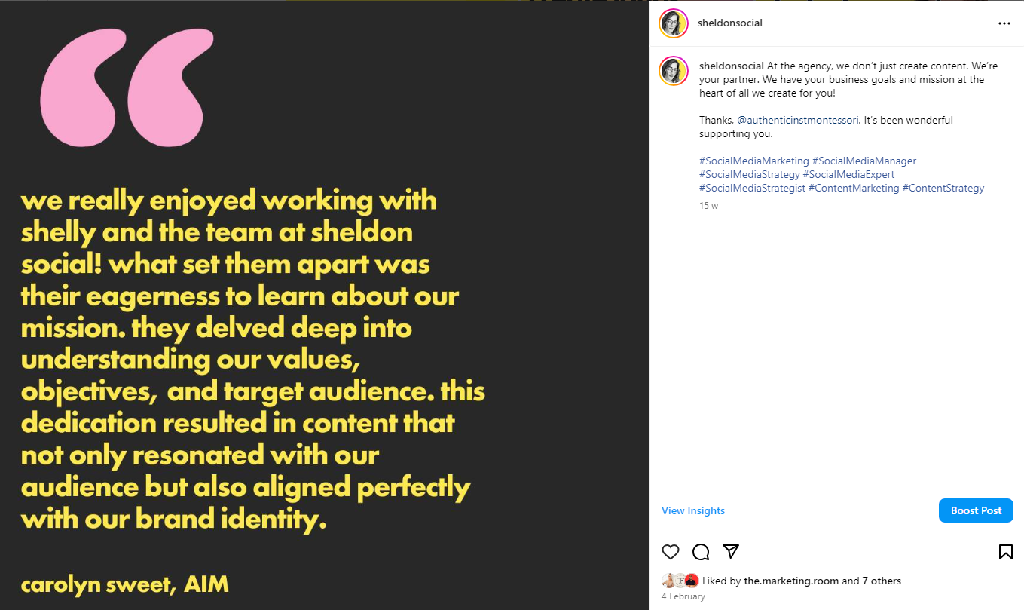Click the liker avatars next to Liked by

pyautogui.click(x=680, y=581)
